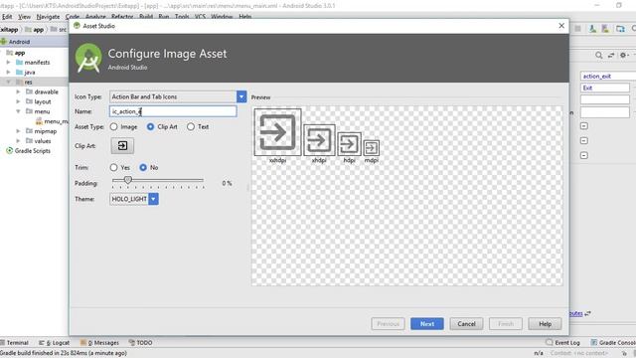The width and height of the screenshot is (636, 358).
Task: Select the menu_main file in project tree
Action: click(52, 121)
